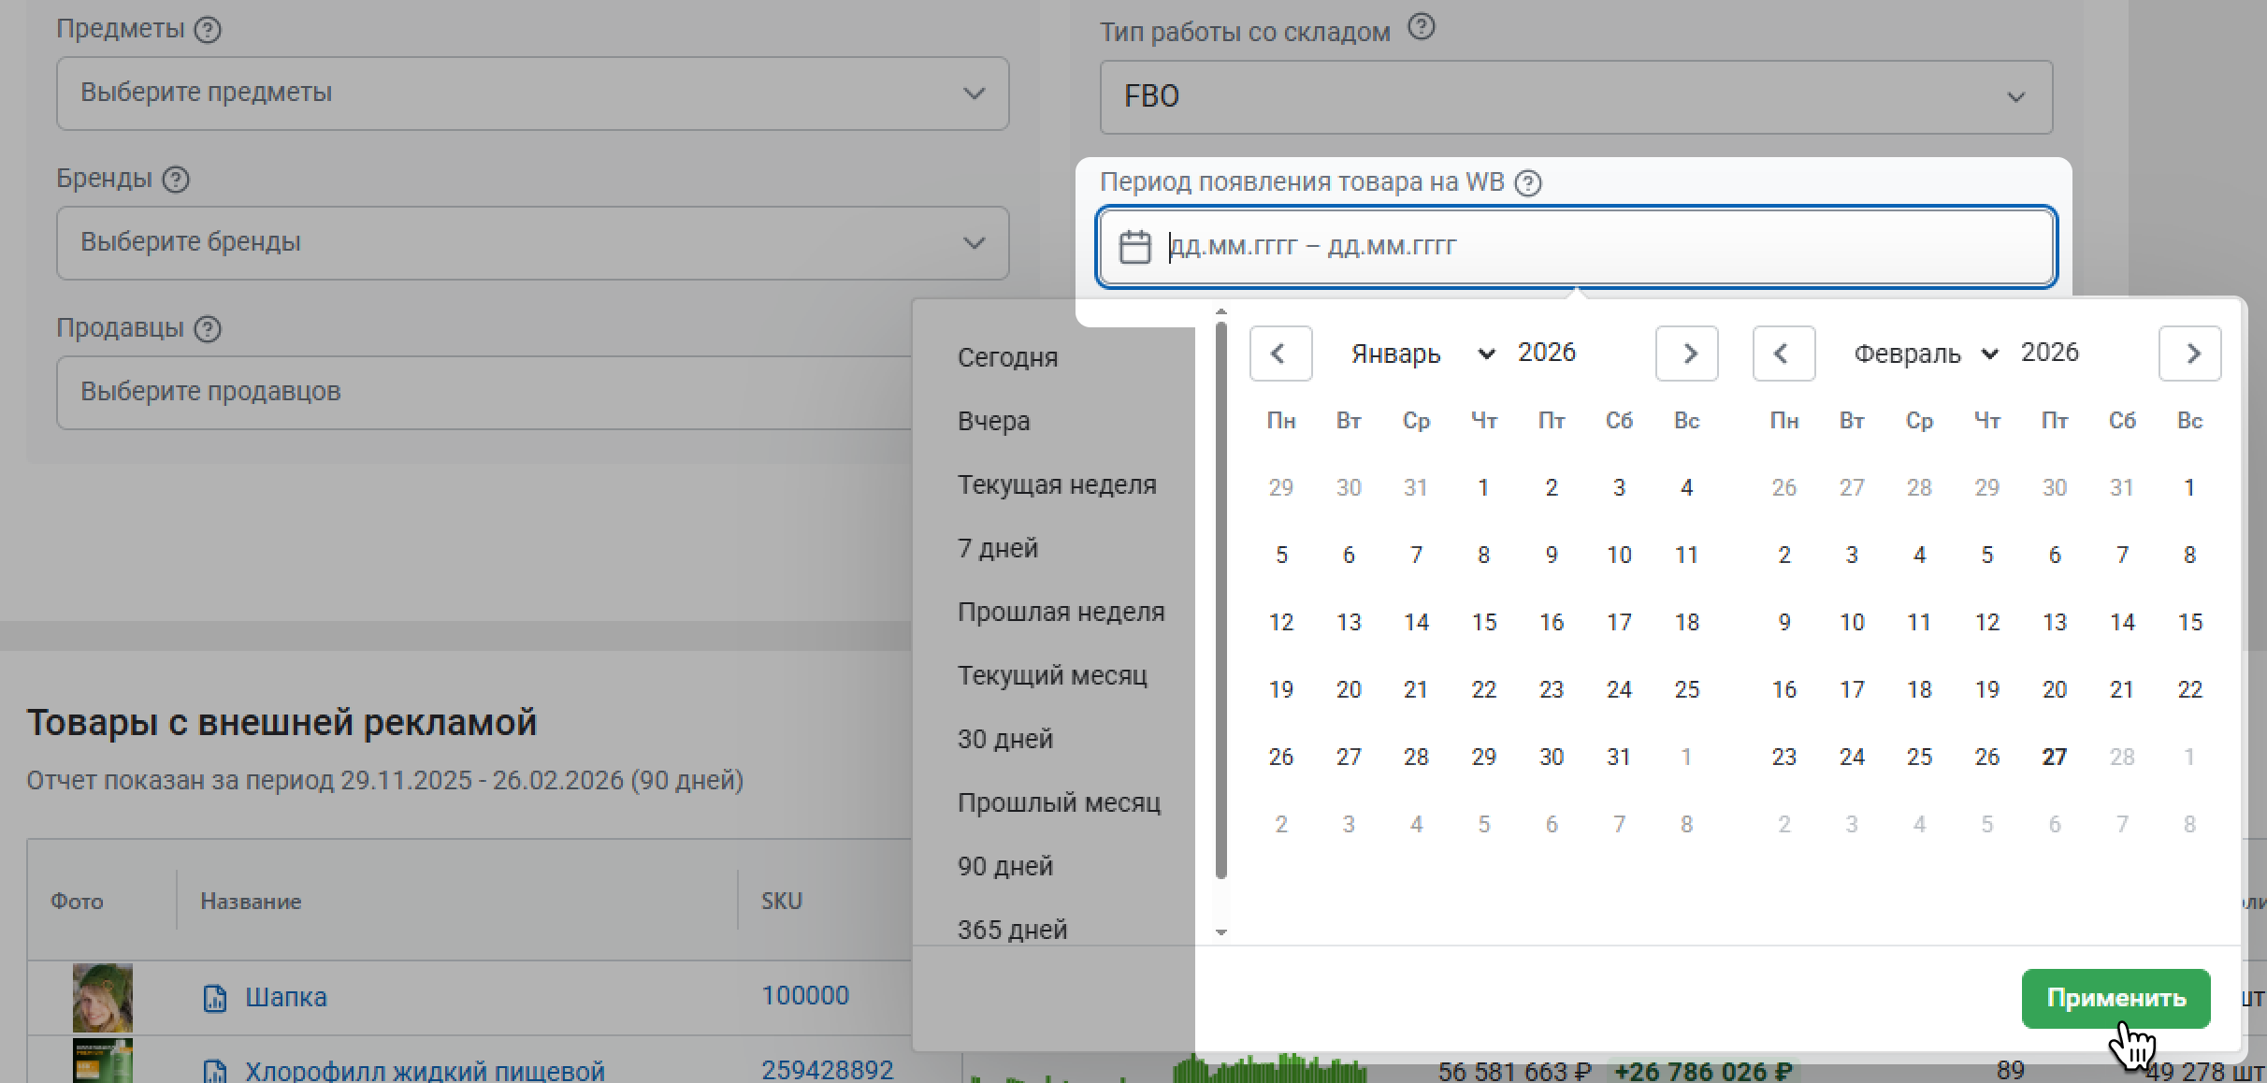Select February 27 in the calendar

(2054, 757)
